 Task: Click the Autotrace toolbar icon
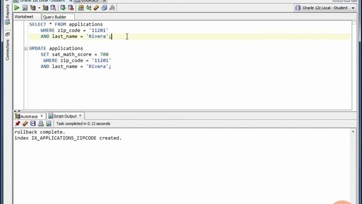coord(45,8)
